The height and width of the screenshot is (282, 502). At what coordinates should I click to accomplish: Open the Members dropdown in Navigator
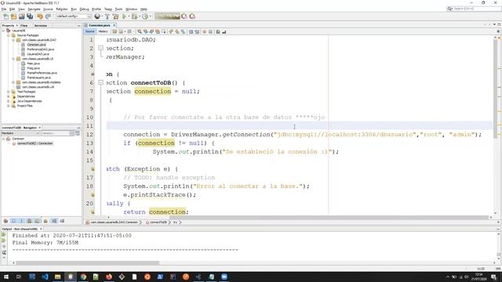(21, 133)
